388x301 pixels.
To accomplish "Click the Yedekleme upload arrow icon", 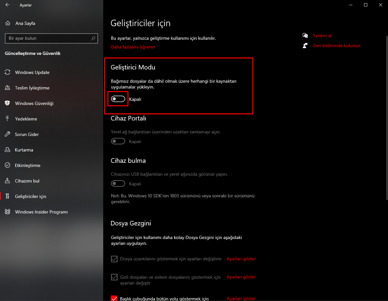I will tap(7, 119).
